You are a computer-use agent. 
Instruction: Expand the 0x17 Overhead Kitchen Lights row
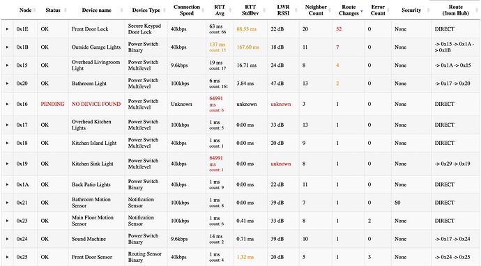[x=8, y=125]
